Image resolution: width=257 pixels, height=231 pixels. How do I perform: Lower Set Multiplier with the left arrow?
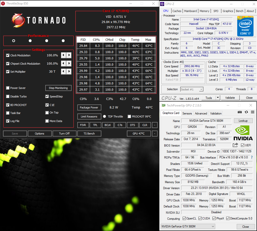pos(63,71)
